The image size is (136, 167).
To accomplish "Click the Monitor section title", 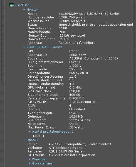I will coord(32,9).
